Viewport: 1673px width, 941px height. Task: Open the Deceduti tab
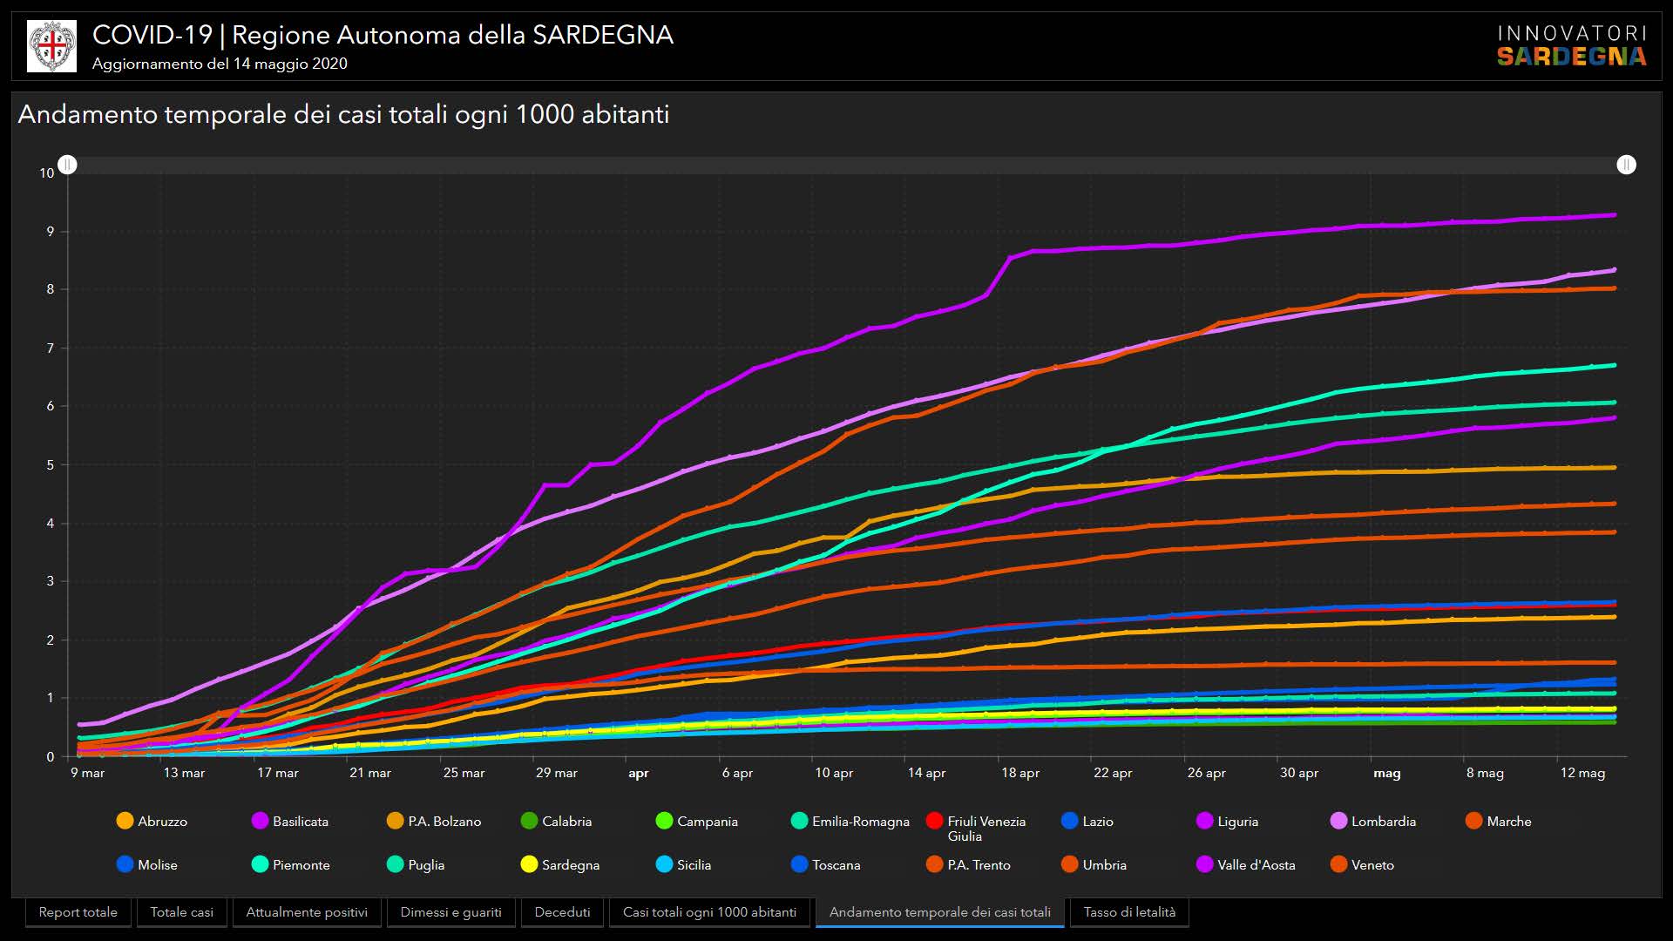pyautogui.click(x=562, y=912)
